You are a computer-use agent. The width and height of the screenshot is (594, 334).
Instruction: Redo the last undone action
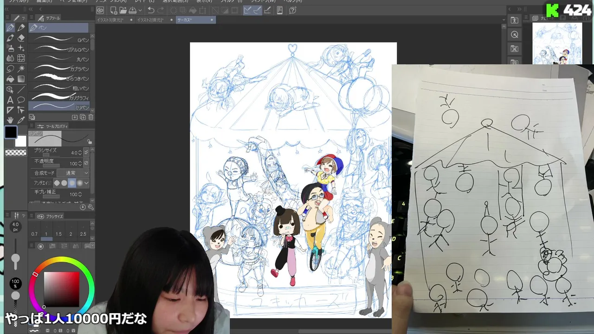click(161, 10)
